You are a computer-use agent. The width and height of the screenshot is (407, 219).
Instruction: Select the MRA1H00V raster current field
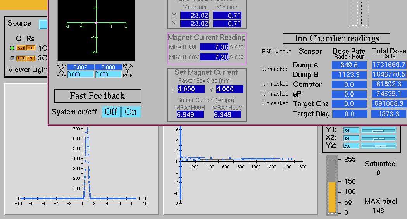[x=228, y=115]
